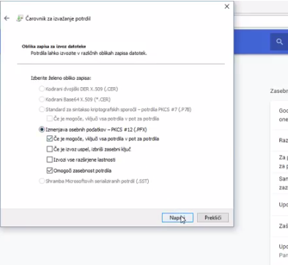Check Izvozi vse razširjene lastnosti
The width and height of the screenshot is (288, 265).
pyautogui.click(x=50, y=160)
